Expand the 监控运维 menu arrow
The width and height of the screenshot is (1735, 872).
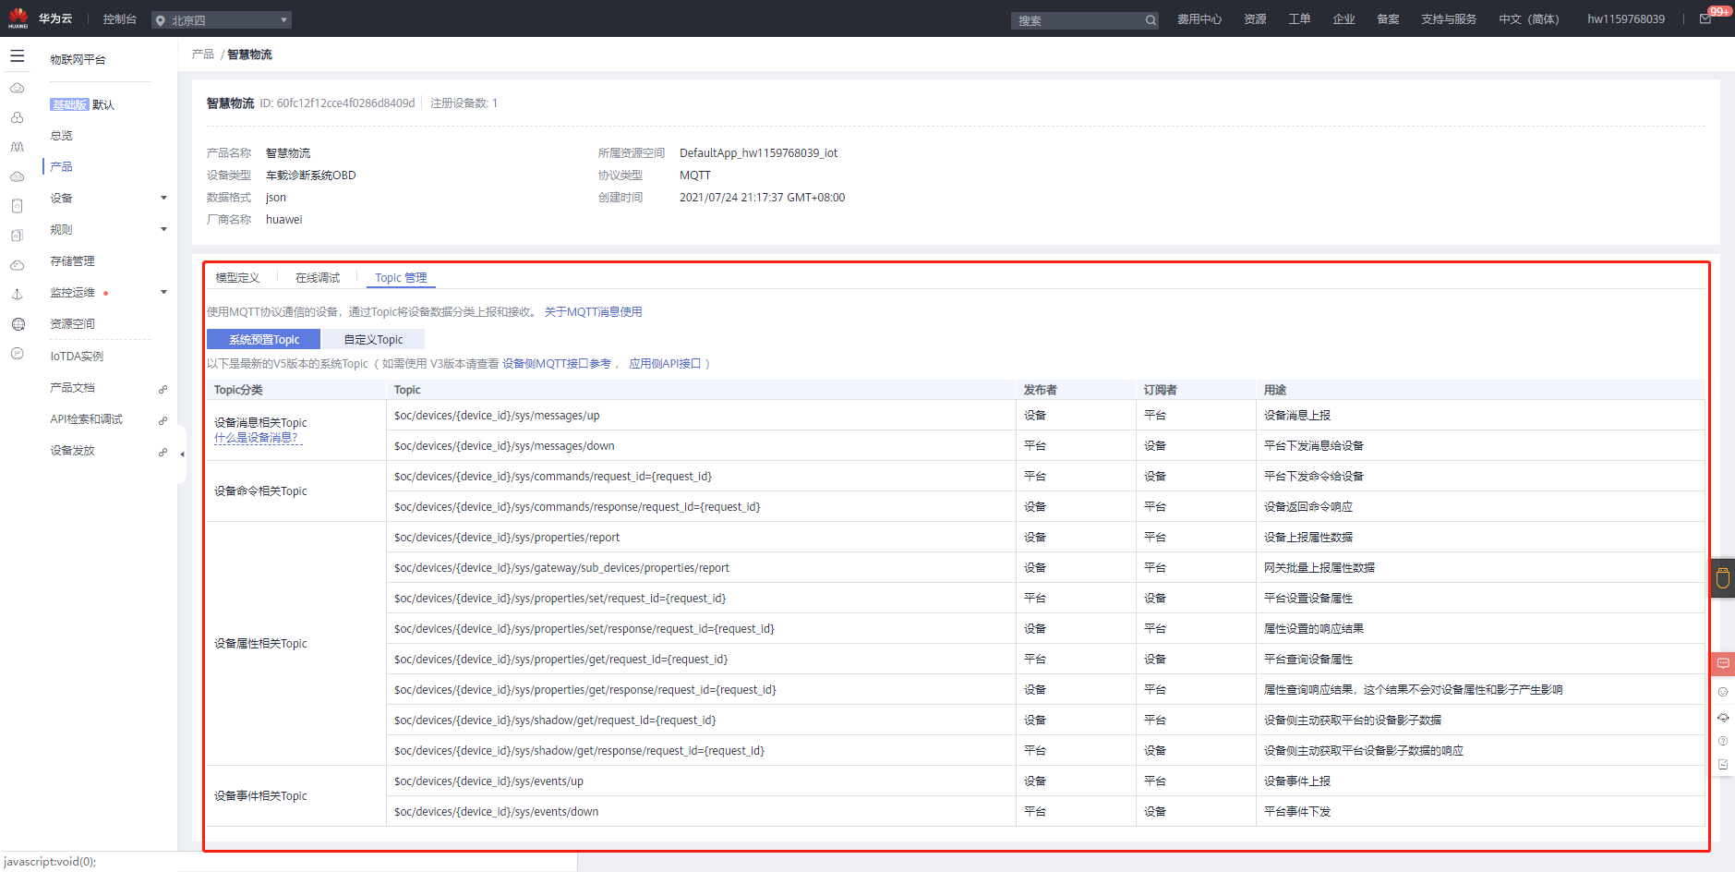(x=163, y=292)
